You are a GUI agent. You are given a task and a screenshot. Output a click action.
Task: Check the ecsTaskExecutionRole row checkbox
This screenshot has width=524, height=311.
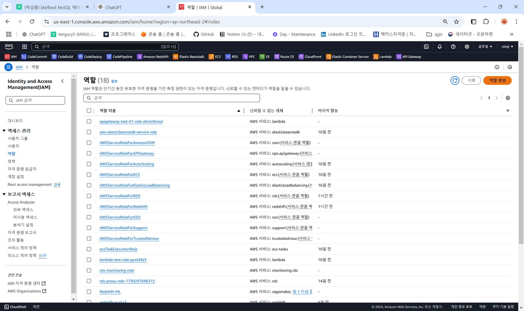[89, 249]
